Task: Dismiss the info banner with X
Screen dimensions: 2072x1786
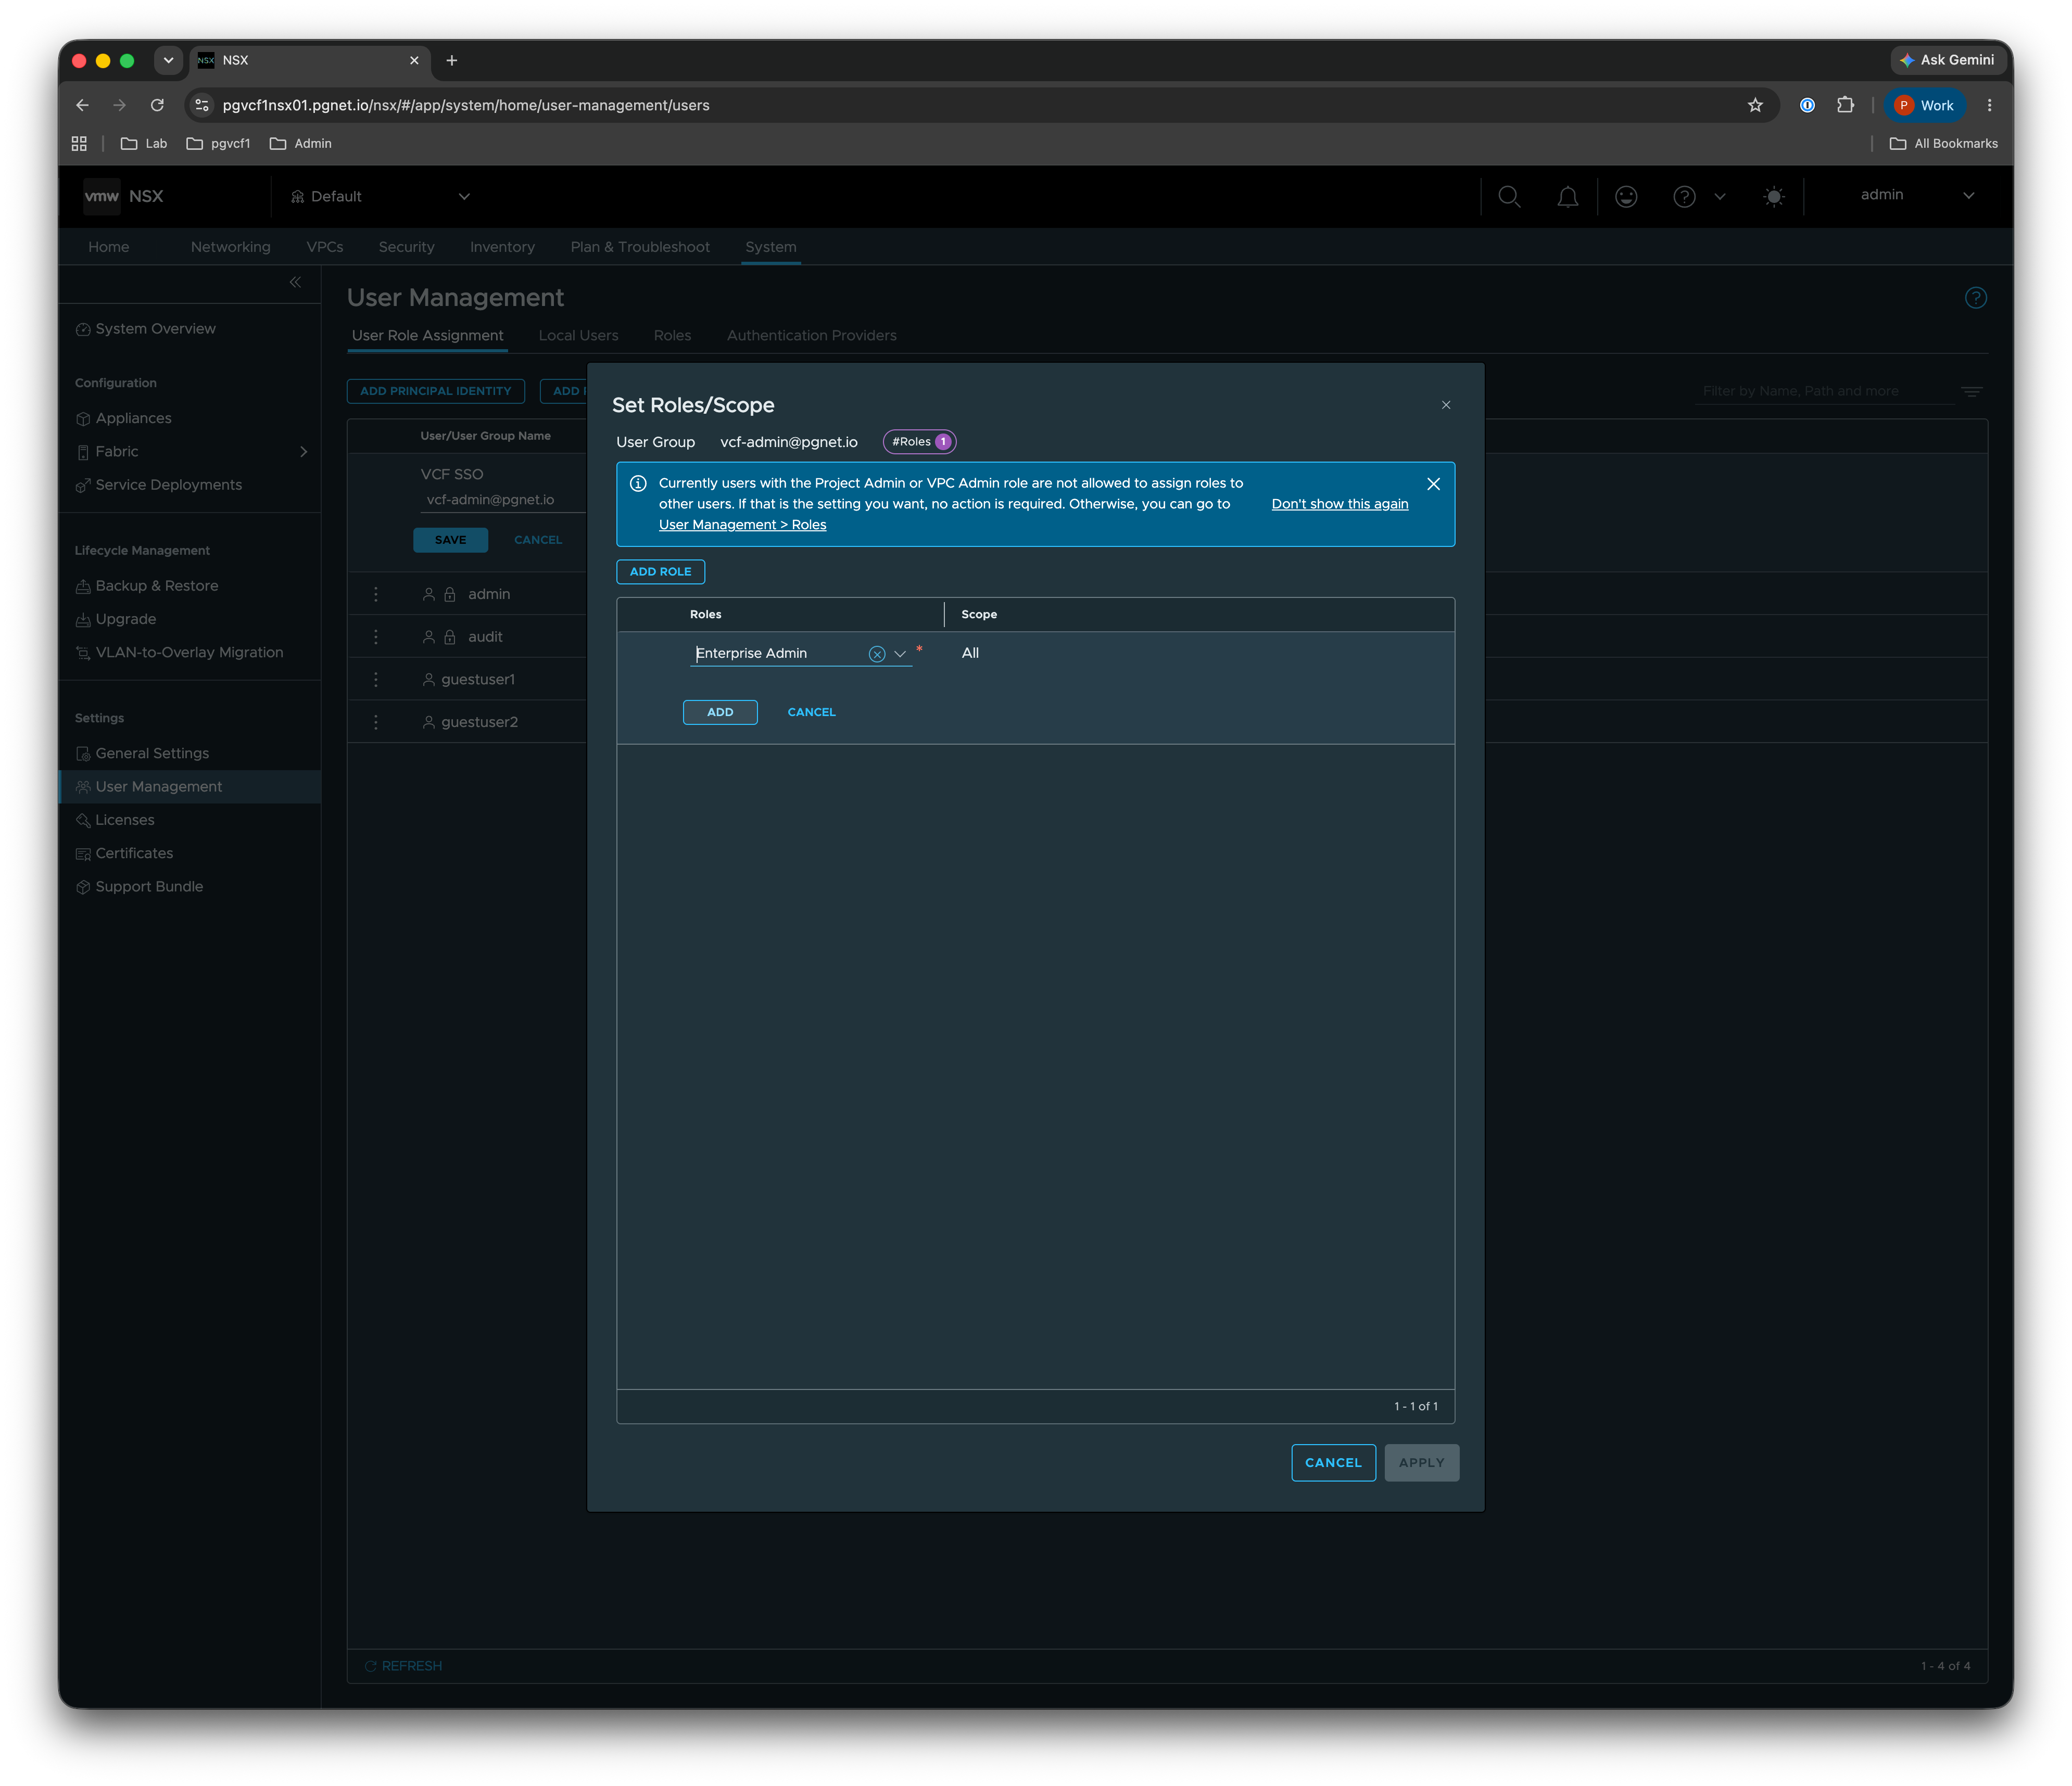Action: click(x=1433, y=484)
